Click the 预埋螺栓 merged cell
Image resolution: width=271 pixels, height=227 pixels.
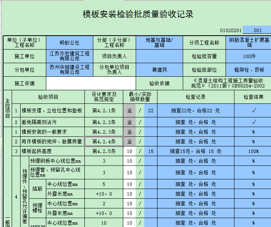37,208
